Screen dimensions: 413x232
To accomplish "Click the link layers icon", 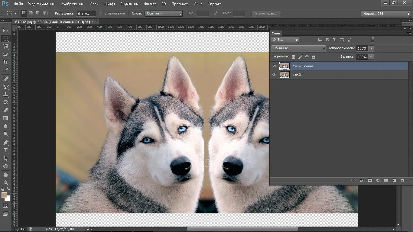I will coord(353,180).
